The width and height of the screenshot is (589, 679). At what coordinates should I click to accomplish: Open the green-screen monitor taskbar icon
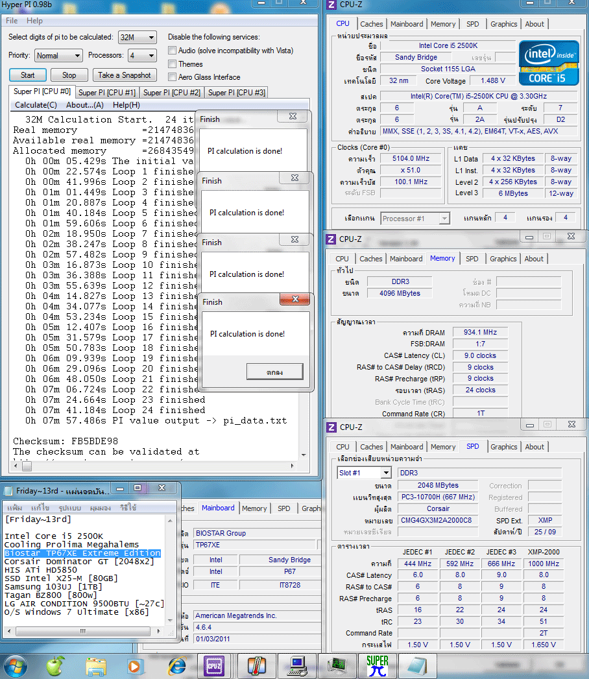click(337, 665)
